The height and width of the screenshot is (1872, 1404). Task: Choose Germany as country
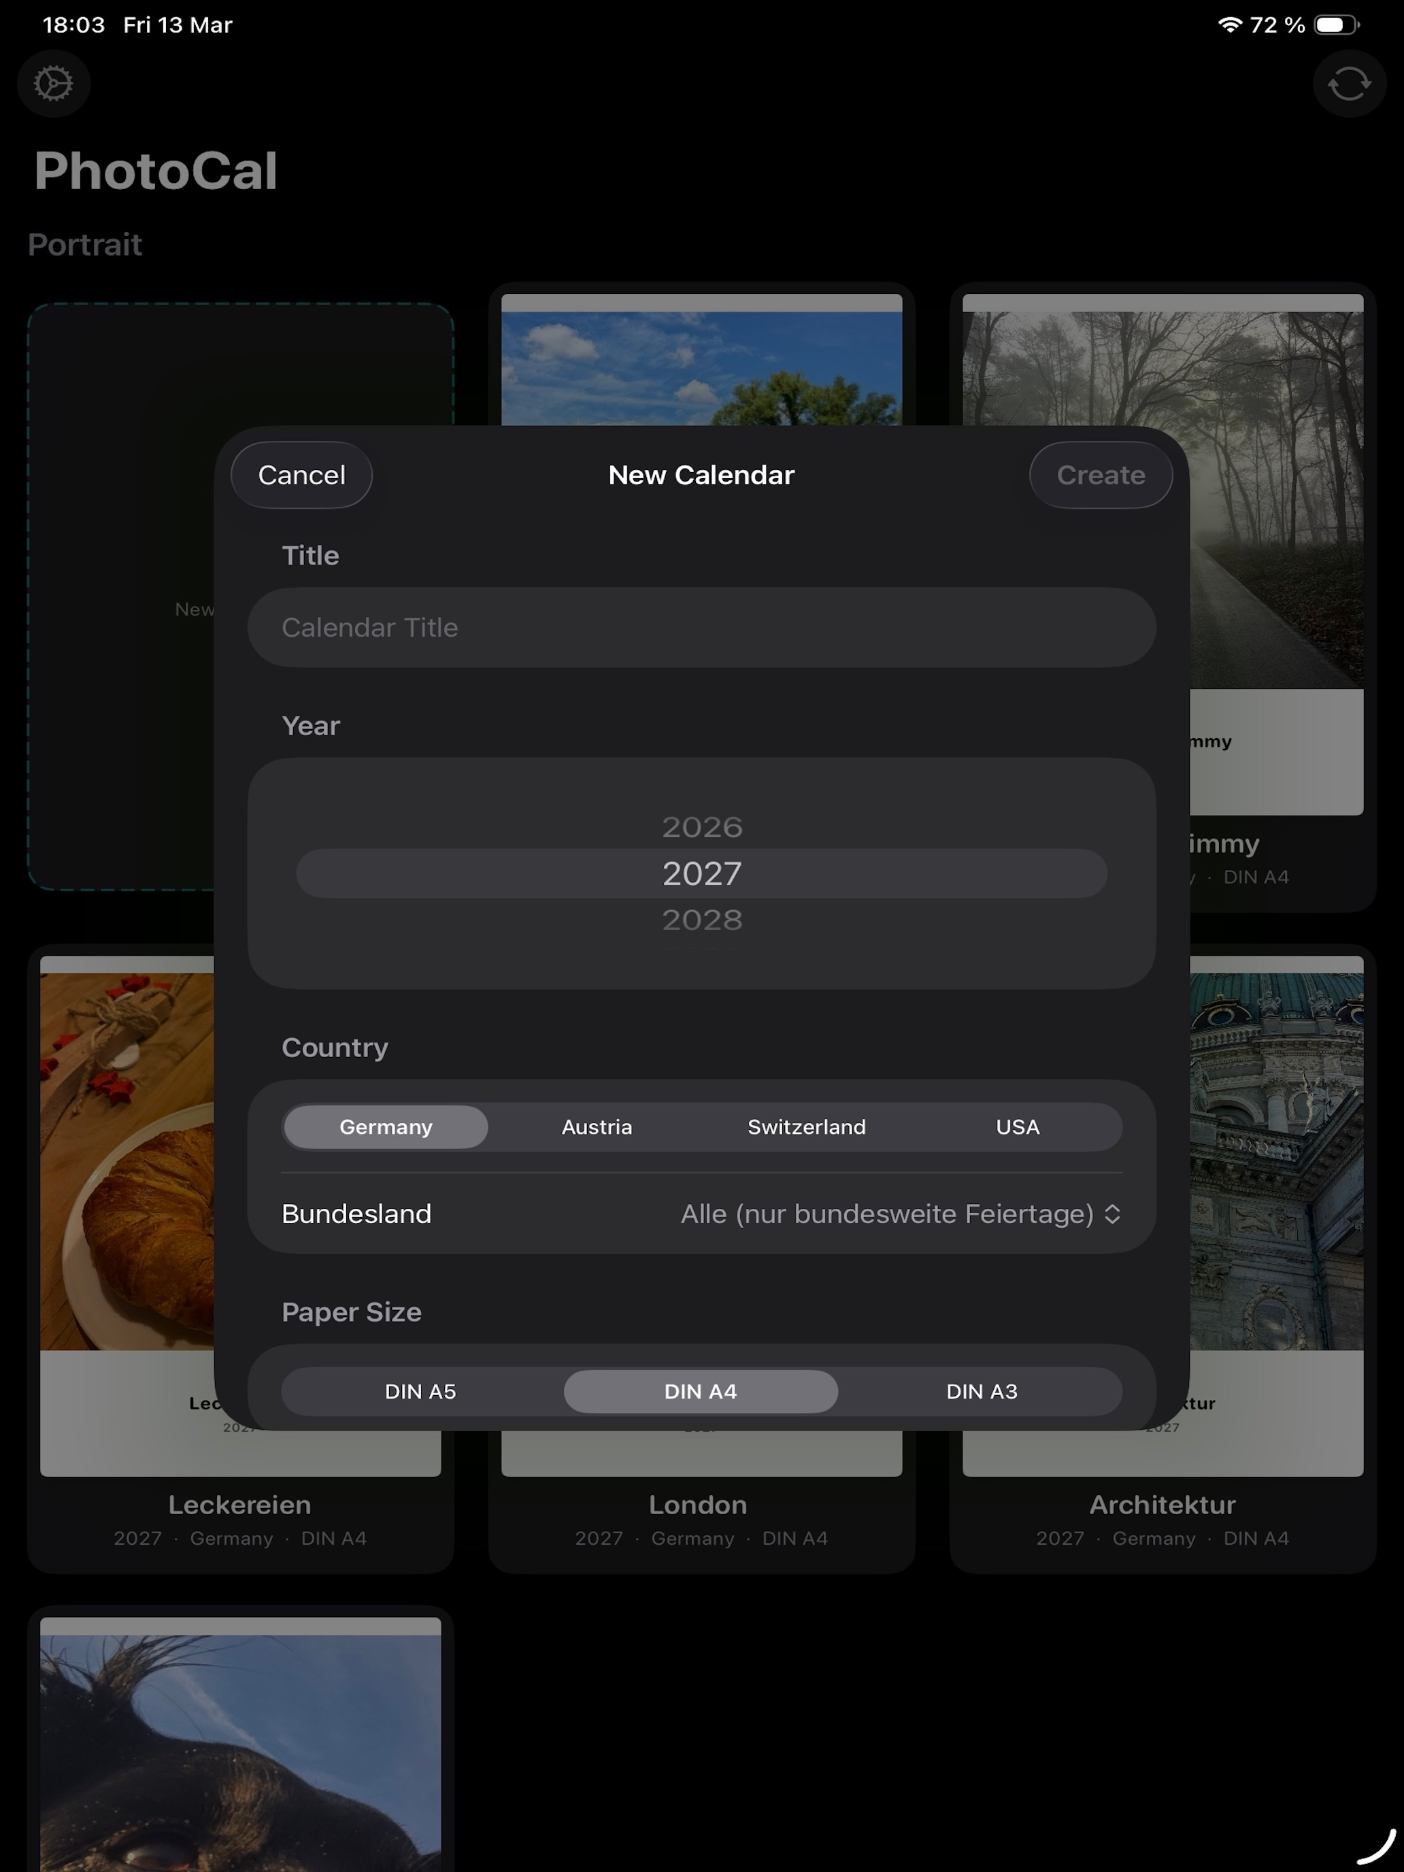tap(386, 1126)
